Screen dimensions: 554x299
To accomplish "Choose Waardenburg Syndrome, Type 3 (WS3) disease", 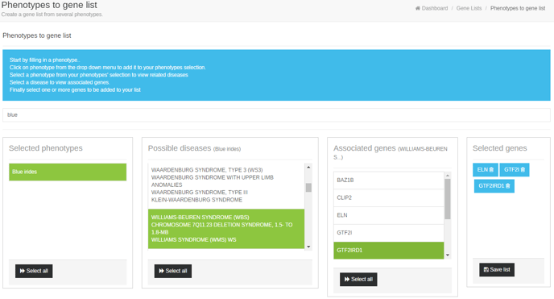I will [x=226, y=185].
